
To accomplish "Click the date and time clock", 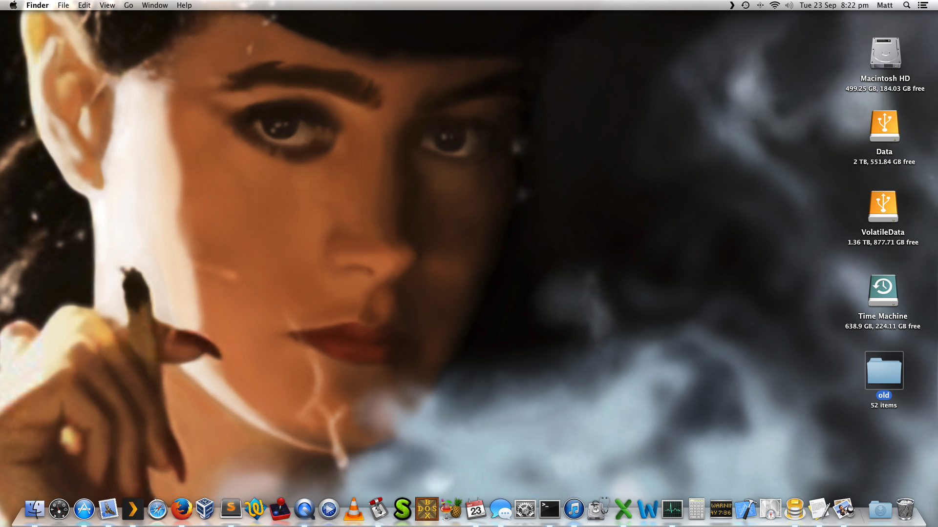I will tap(834, 5).
